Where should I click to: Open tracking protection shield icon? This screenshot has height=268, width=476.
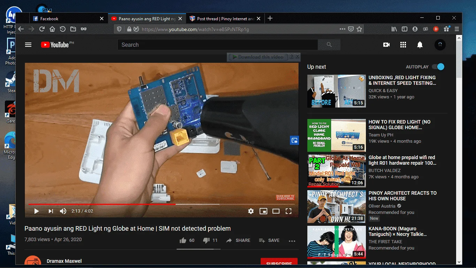pos(119,29)
